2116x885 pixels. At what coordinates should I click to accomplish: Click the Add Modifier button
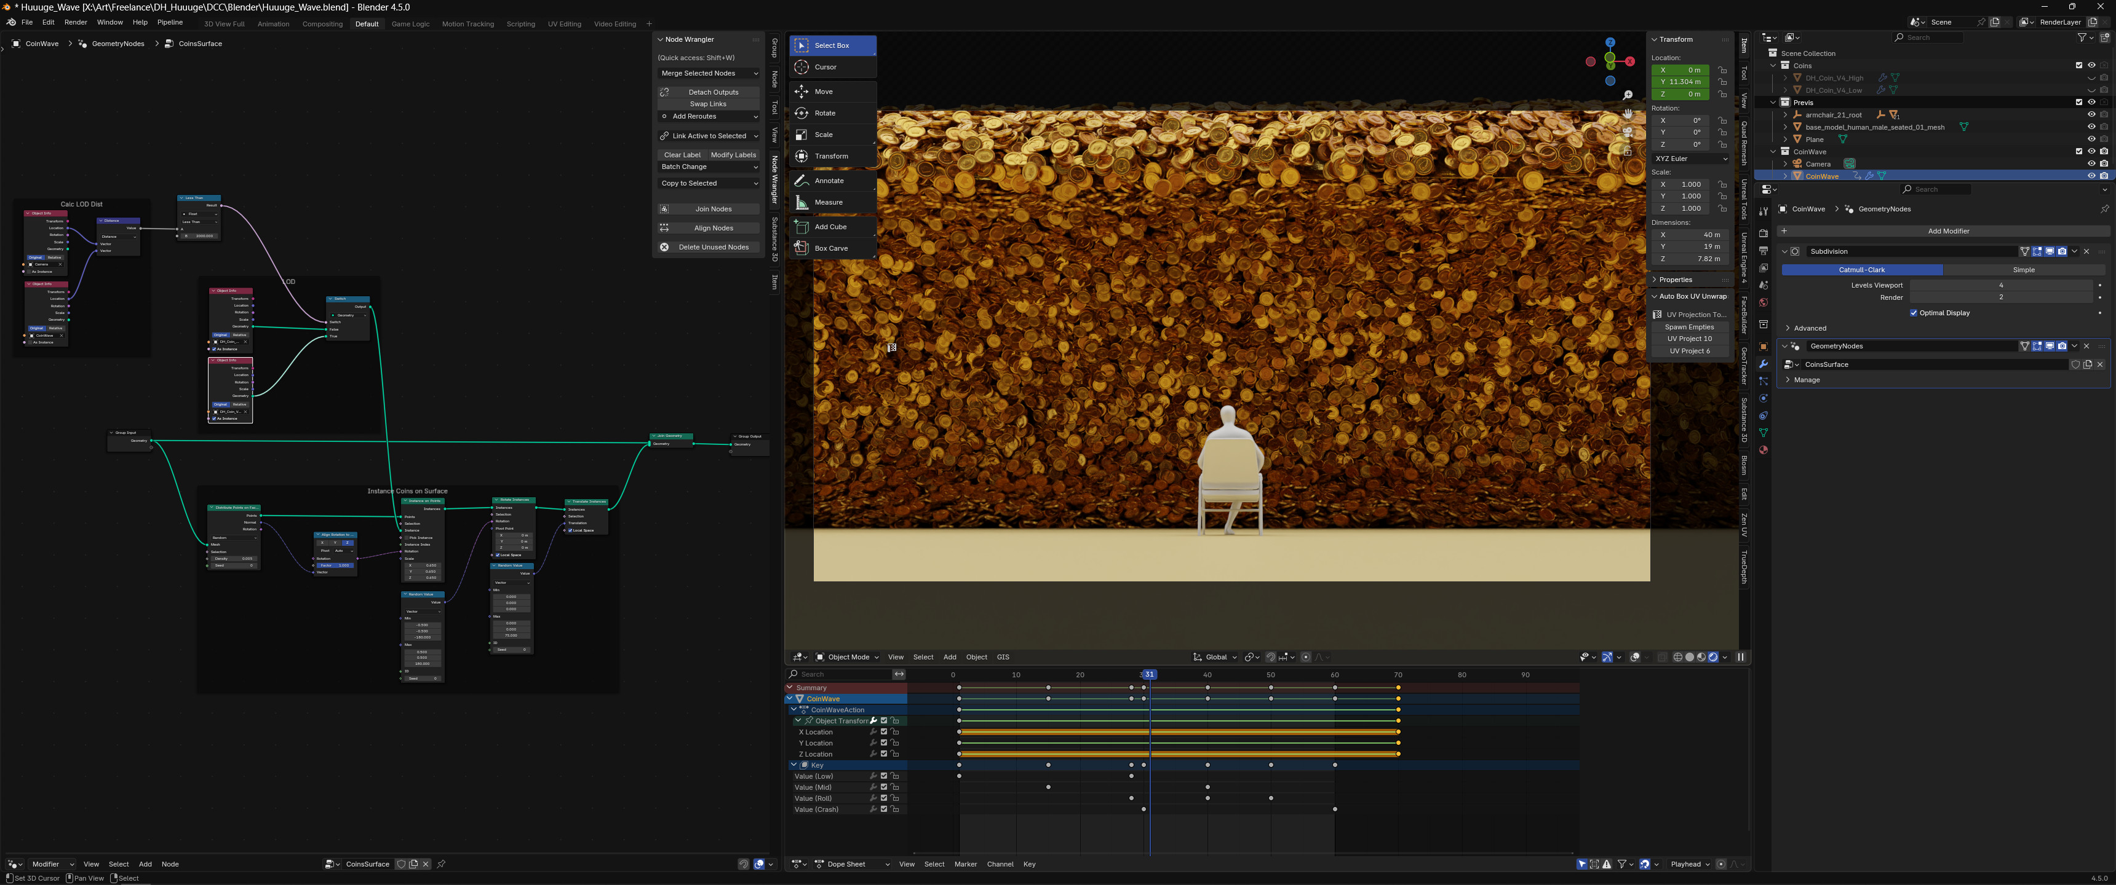click(1947, 232)
